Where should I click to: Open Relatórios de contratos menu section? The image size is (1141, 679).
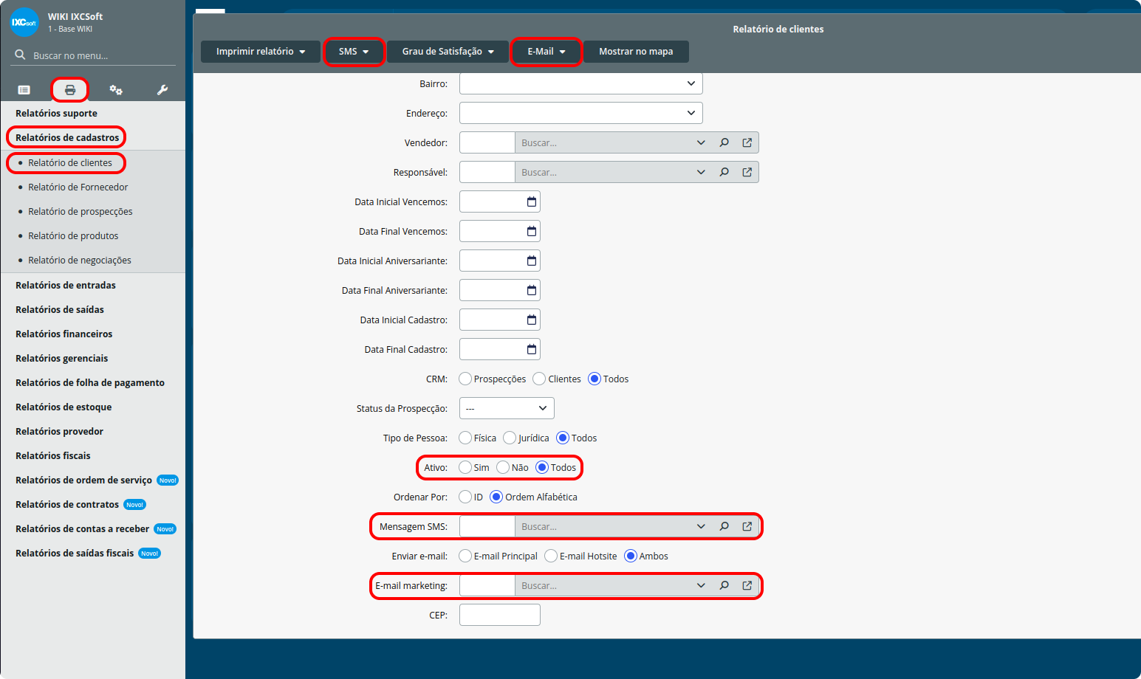tap(67, 504)
